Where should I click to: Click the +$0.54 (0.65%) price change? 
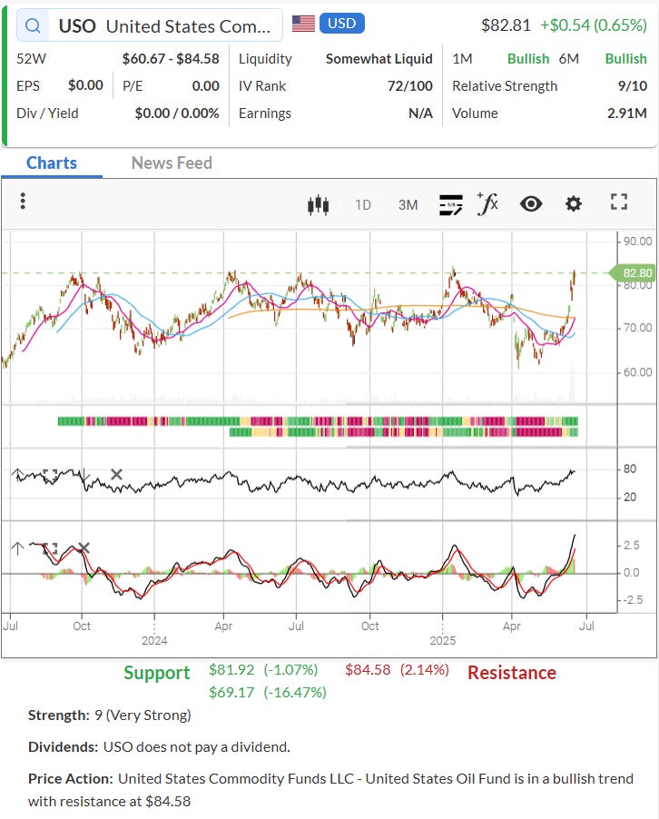pos(594,25)
